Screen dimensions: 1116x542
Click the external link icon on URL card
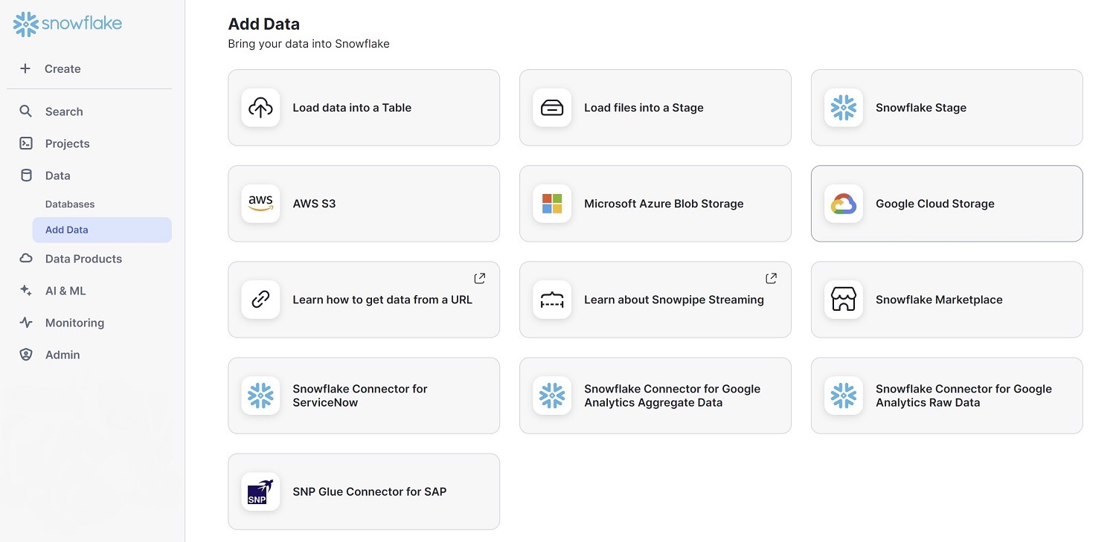tap(480, 278)
